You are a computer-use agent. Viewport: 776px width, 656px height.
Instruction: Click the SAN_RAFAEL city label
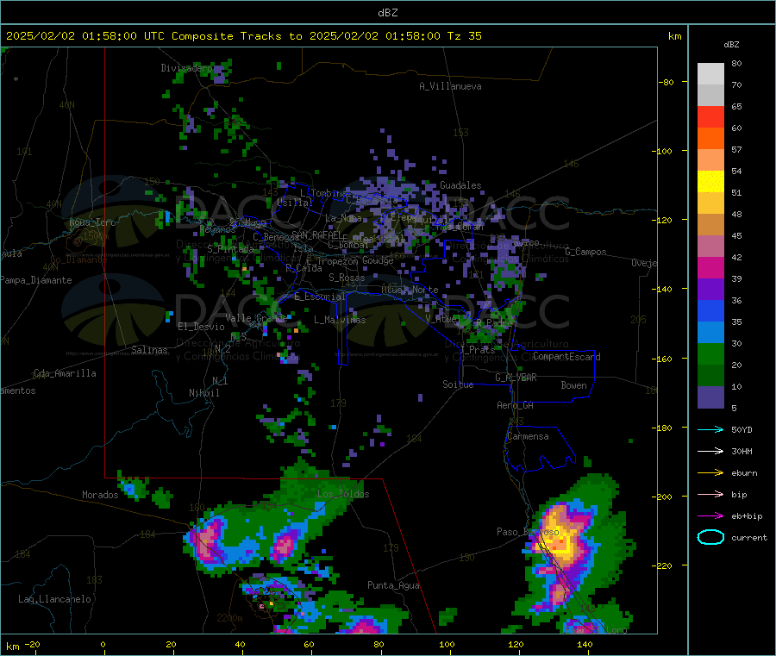pyautogui.click(x=317, y=235)
